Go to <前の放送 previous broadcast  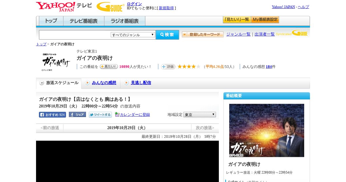click(x=50, y=128)
